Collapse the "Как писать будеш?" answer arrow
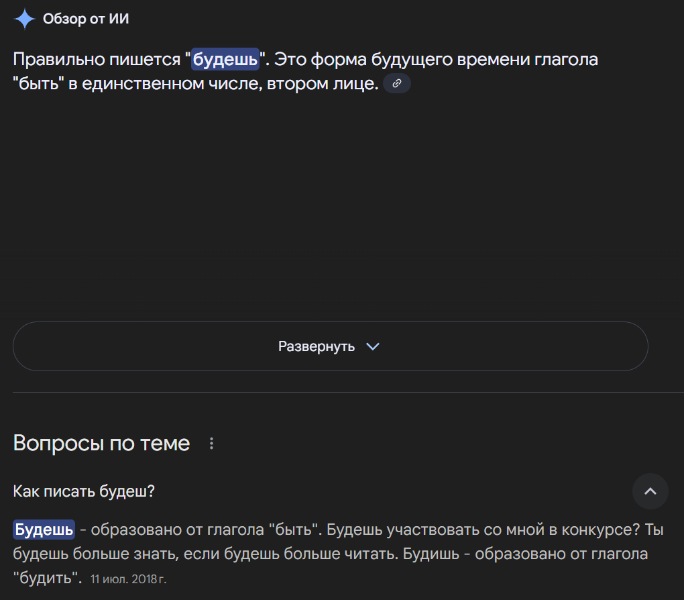This screenshot has height=600, width=684. 650,491
